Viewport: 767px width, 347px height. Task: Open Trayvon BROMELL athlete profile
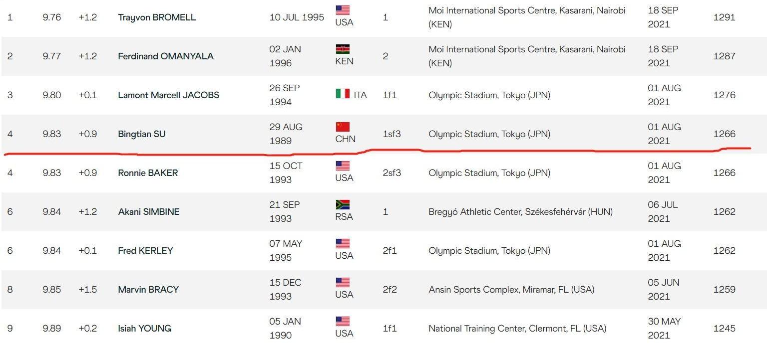coord(157,17)
